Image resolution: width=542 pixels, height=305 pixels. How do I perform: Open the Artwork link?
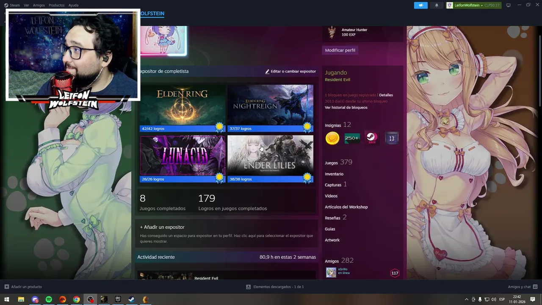pos(332,240)
